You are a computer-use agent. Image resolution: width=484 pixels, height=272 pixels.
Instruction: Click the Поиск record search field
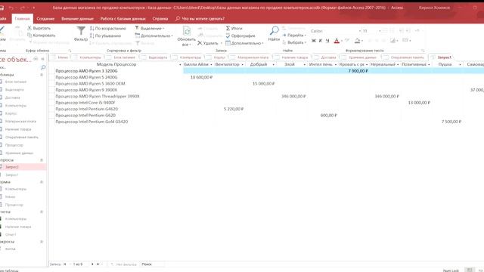coord(152,264)
